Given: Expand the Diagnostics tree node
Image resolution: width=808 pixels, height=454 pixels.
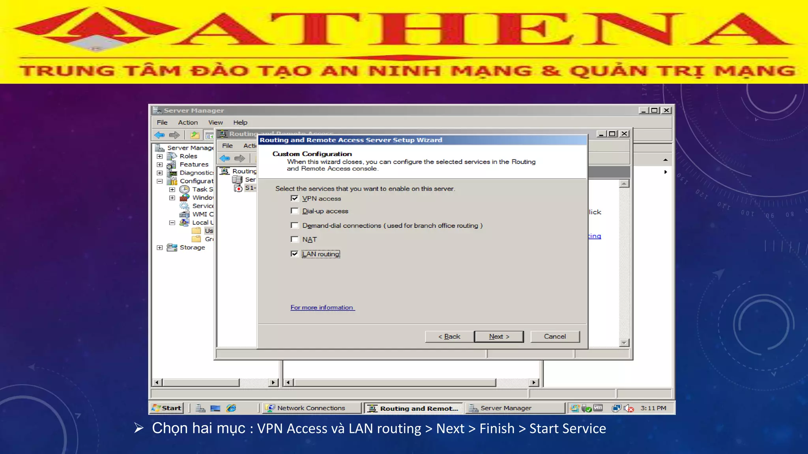Looking at the screenshot, I should tap(160, 173).
